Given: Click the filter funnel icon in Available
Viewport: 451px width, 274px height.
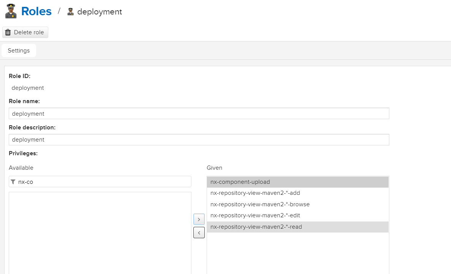Looking at the screenshot, I should point(13,182).
